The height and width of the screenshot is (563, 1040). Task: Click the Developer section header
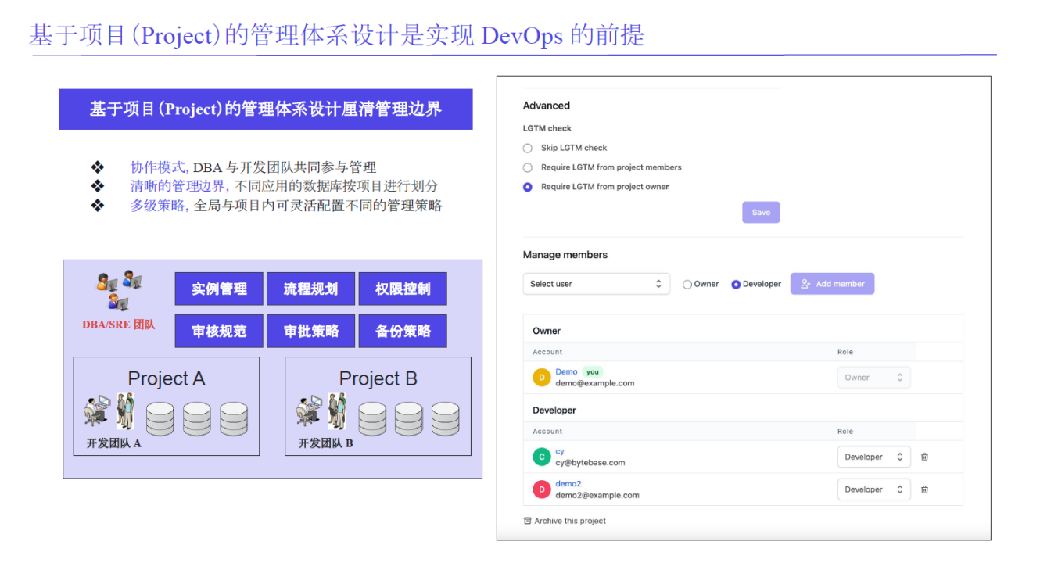(x=554, y=410)
